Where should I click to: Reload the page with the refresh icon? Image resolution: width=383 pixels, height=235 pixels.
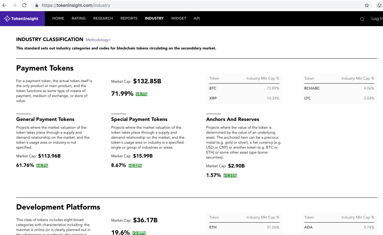coord(24,5)
